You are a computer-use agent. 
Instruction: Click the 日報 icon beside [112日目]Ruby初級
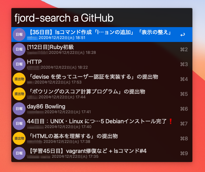(19, 49)
